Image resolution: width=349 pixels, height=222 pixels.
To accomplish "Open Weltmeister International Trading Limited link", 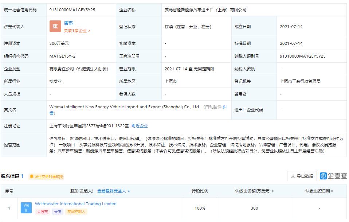I will 75,204.
